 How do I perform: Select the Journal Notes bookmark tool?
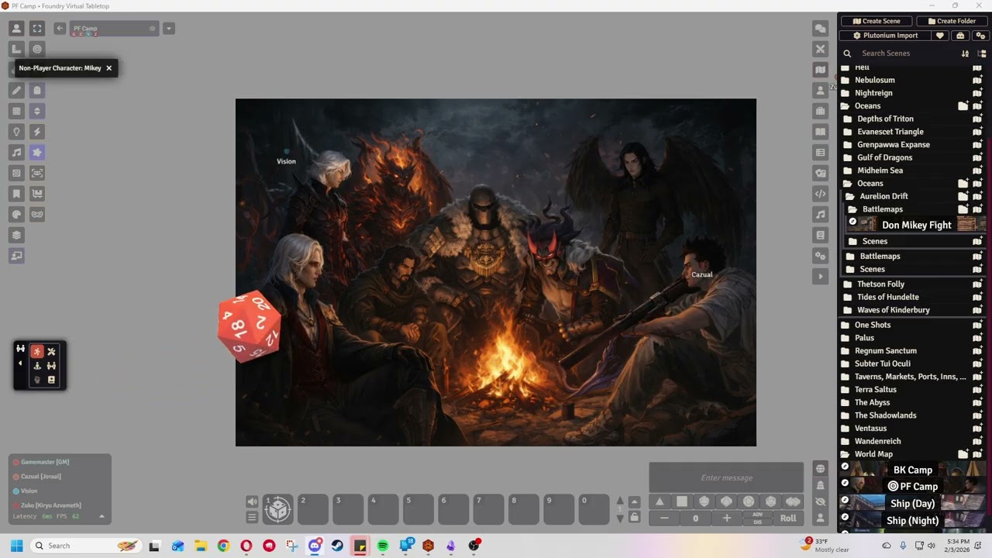point(16,194)
